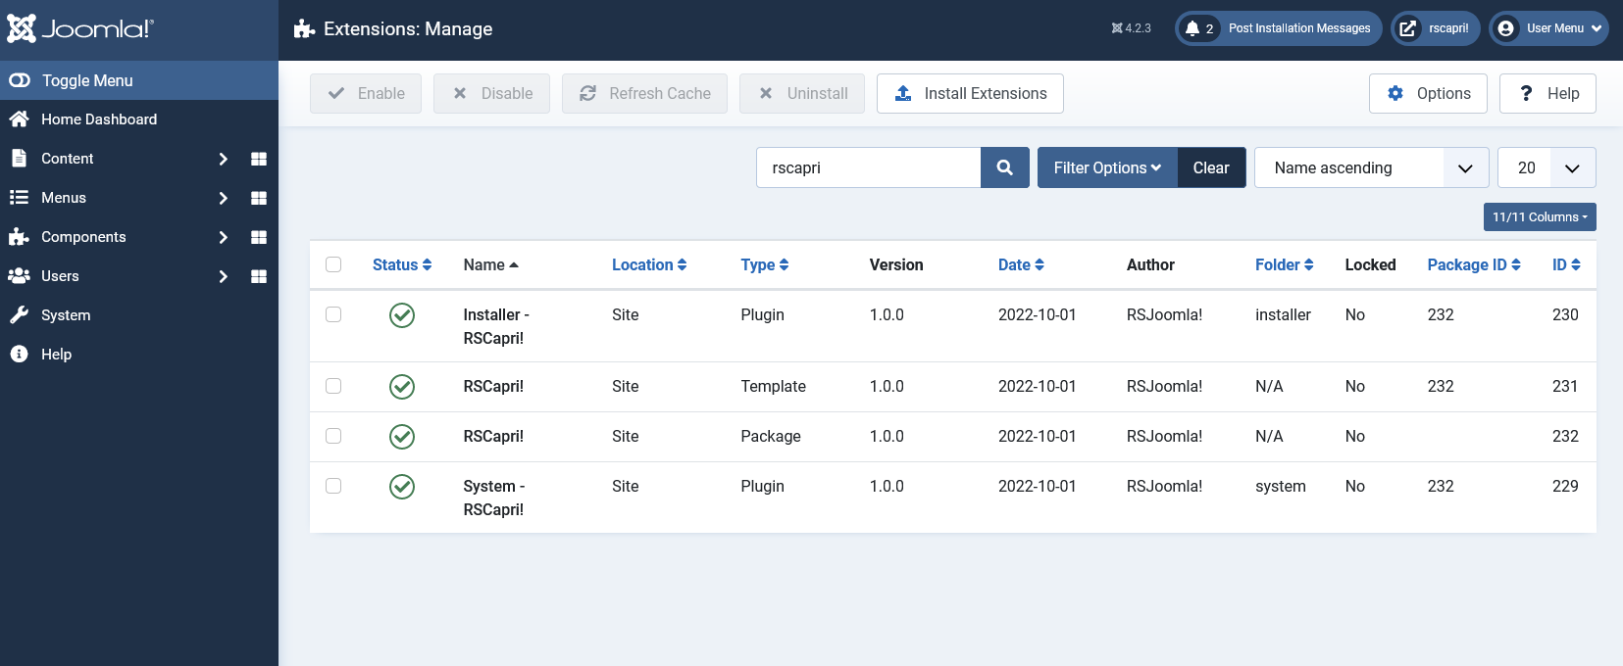Screen dimensions: 1623x666
Task: Sort table by Package ID column
Action: pyautogui.click(x=1474, y=264)
